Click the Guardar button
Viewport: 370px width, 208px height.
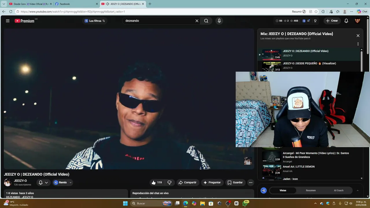(x=235, y=183)
